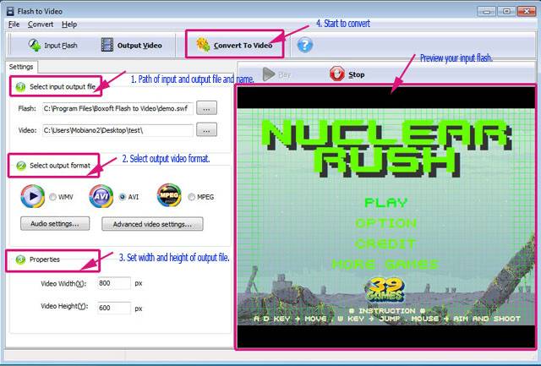541x366 pixels.
Task: Select the MPEG radio button
Action: pyautogui.click(x=192, y=197)
